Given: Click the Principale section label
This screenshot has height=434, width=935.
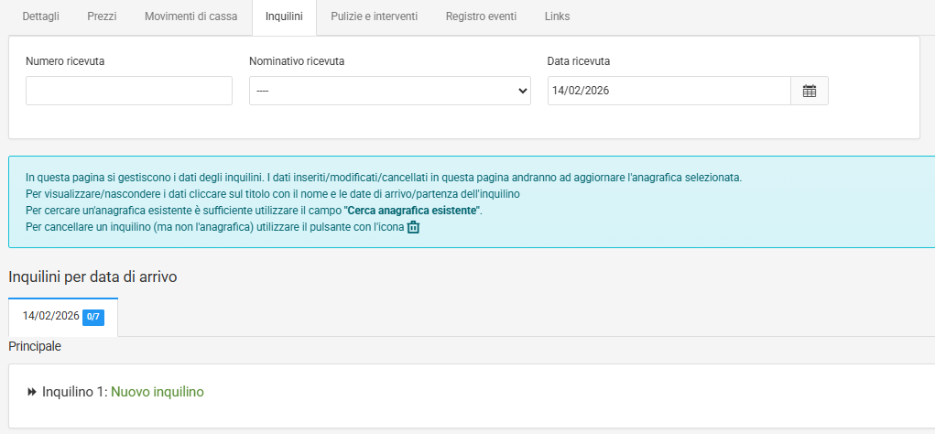Looking at the screenshot, I should pyautogui.click(x=35, y=347).
